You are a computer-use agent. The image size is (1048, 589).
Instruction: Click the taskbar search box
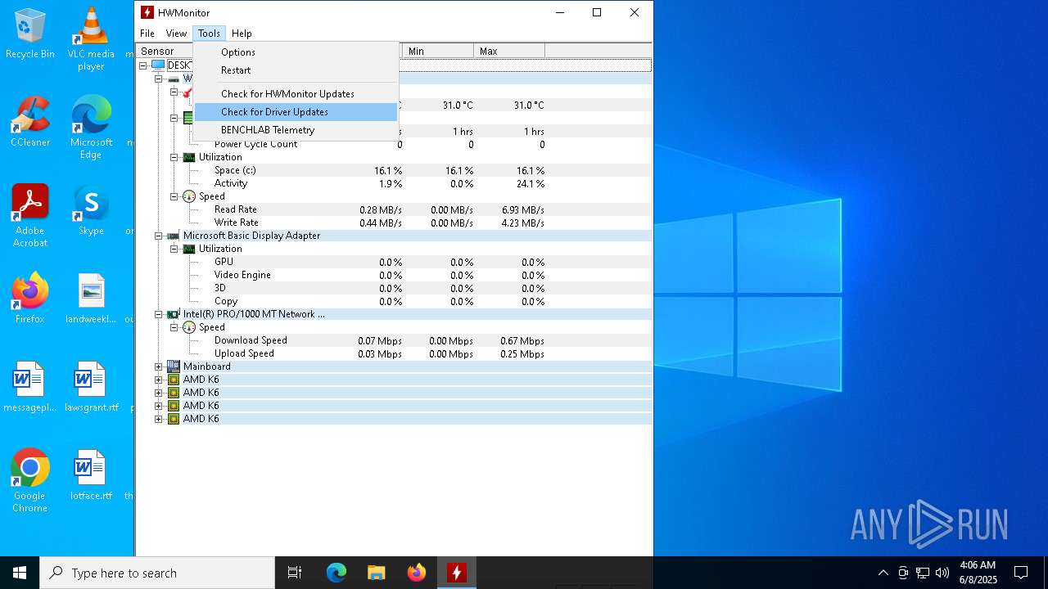(157, 573)
